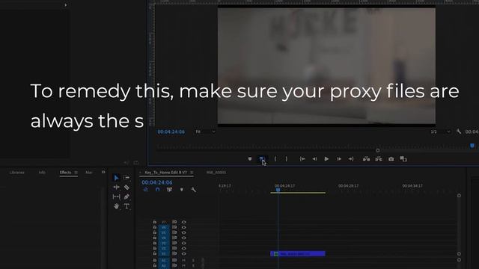The height and width of the screenshot is (269, 479).
Task: Select the Track Select Forward tool
Action: point(126,178)
